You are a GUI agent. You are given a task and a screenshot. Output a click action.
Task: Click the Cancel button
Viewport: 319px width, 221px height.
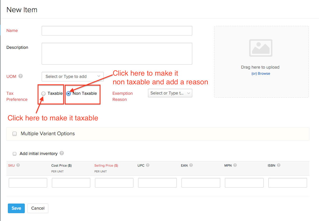coord(38,208)
